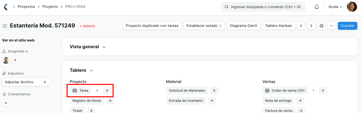Open Solicitud de Materiales list
This screenshot has width=361, height=113.
pyautogui.click(x=187, y=91)
